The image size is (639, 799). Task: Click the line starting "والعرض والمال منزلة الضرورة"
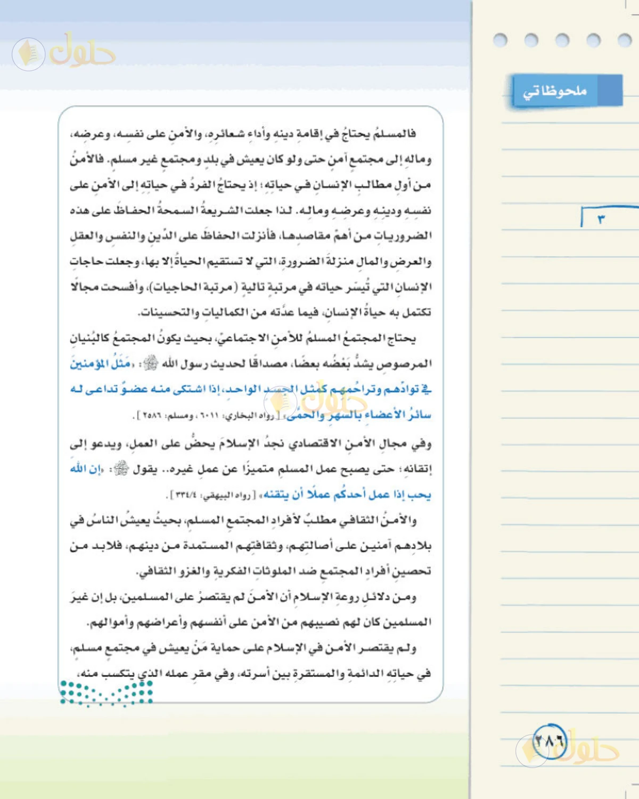click(250, 262)
